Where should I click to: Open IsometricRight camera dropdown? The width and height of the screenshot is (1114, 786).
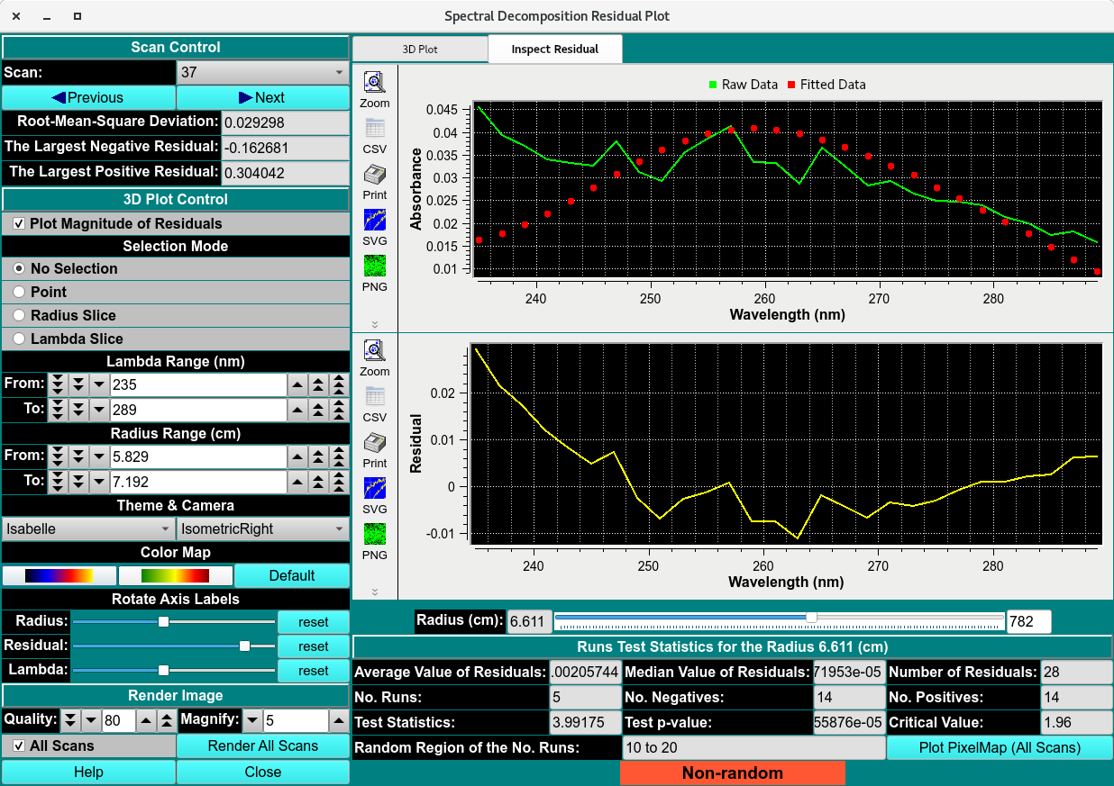(x=263, y=529)
